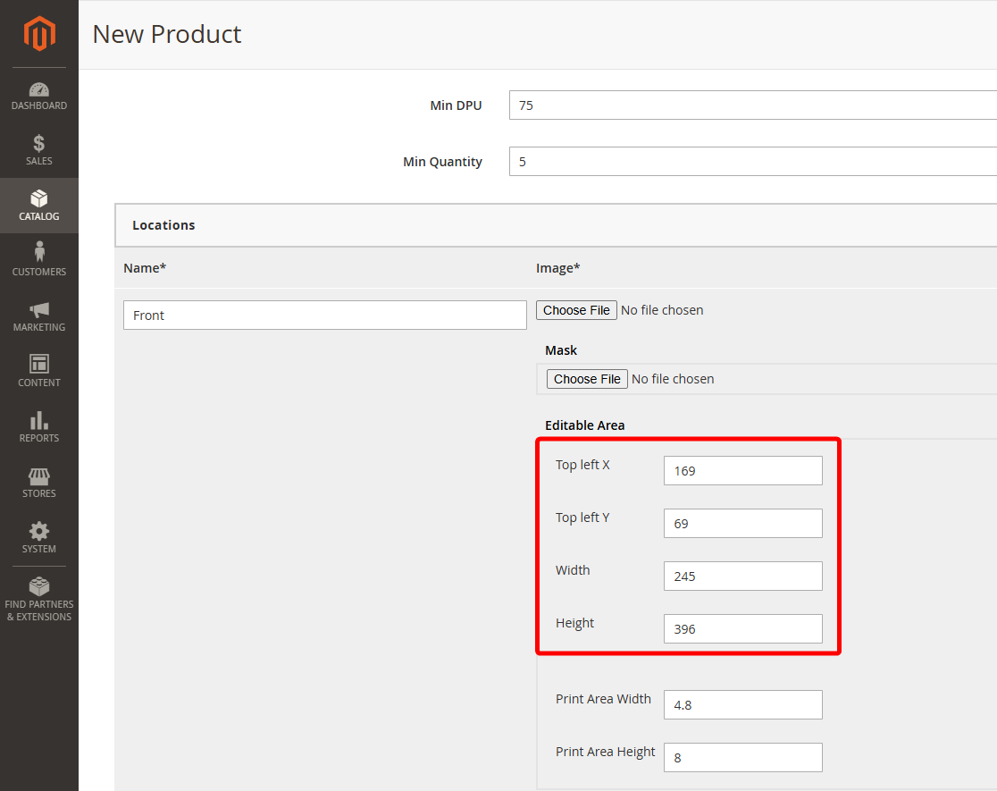Select the Print Area Width field
This screenshot has width=997, height=791.
tap(742, 704)
